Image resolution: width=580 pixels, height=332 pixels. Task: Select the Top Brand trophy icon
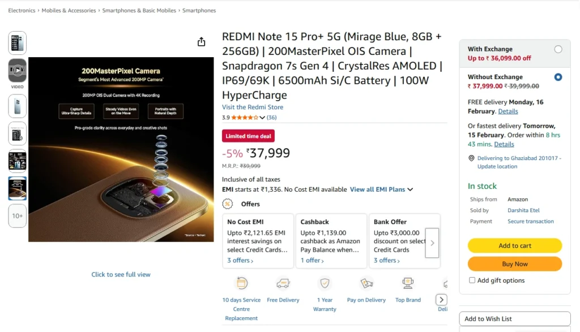(408, 283)
